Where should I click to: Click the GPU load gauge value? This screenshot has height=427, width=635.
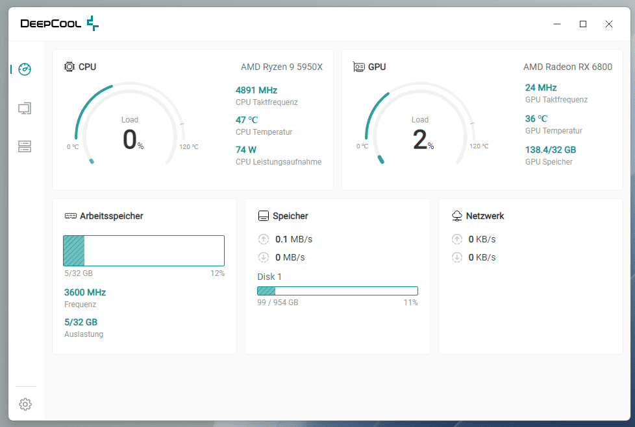point(423,140)
